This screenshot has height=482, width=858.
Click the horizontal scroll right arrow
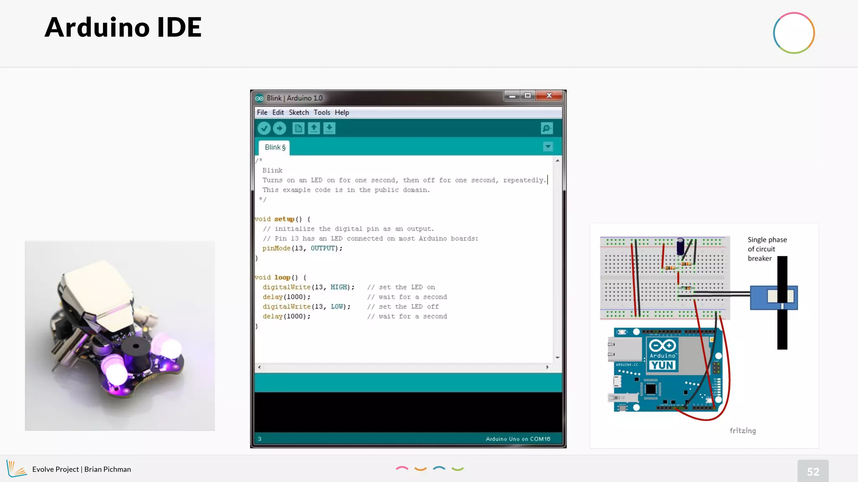click(x=548, y=367)
